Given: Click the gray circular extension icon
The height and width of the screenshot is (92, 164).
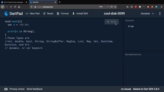Looking at the screenshot, I should click(x=140, y=7).
